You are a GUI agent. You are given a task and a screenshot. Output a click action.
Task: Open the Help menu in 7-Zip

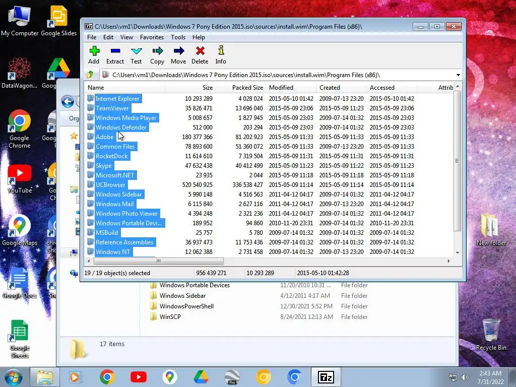click(x=199, y=37)
